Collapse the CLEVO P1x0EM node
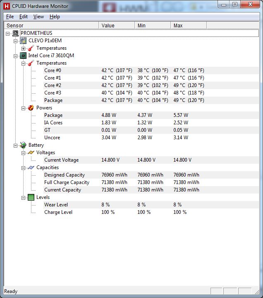Viewport: 263px width, 298px height. pyautogui.click(x=16, y=41)
